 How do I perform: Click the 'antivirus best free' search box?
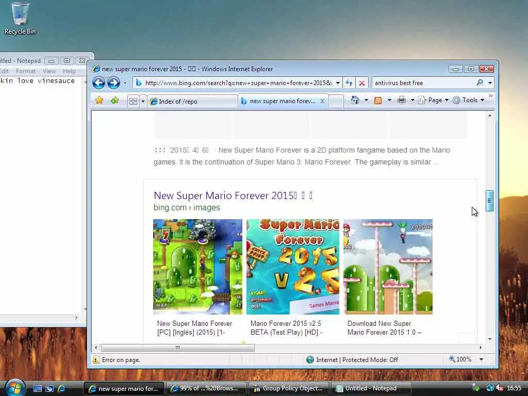pos(424,83)
